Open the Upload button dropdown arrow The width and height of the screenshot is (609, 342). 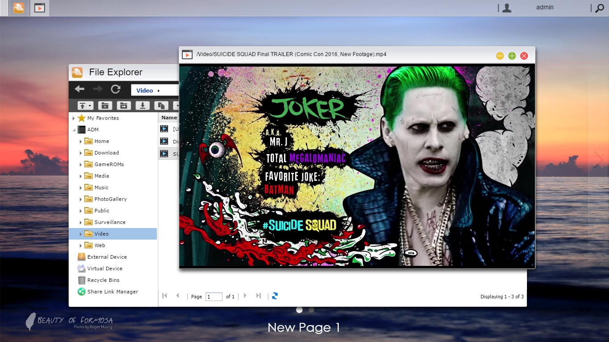[x=90, y=106]
